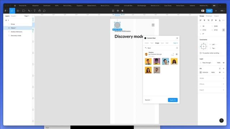
Task: Open the Pass through blend mode dropdown
Action: [x=207, y=63]
